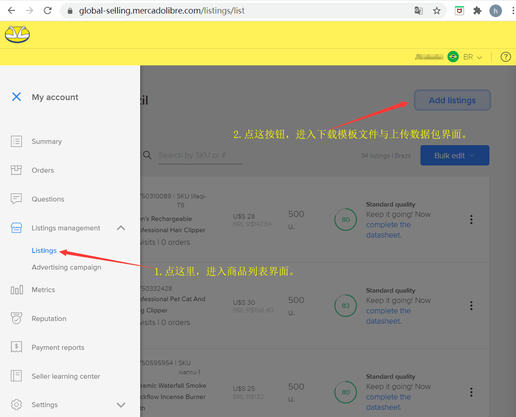
Task: Click the score 80 circle for Incense Burner
Action: point(346,392)
